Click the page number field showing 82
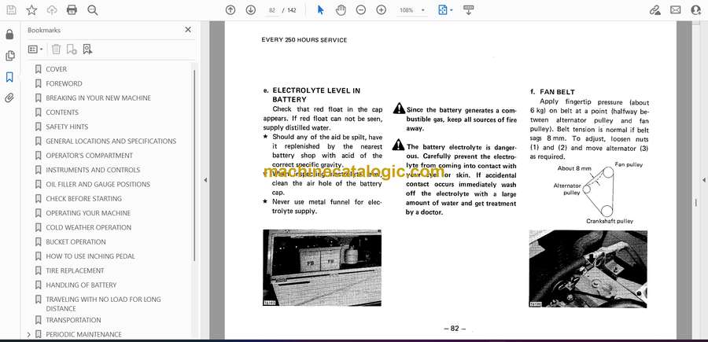Viewport: 708px width, 342px height. (x=272, y=10)
